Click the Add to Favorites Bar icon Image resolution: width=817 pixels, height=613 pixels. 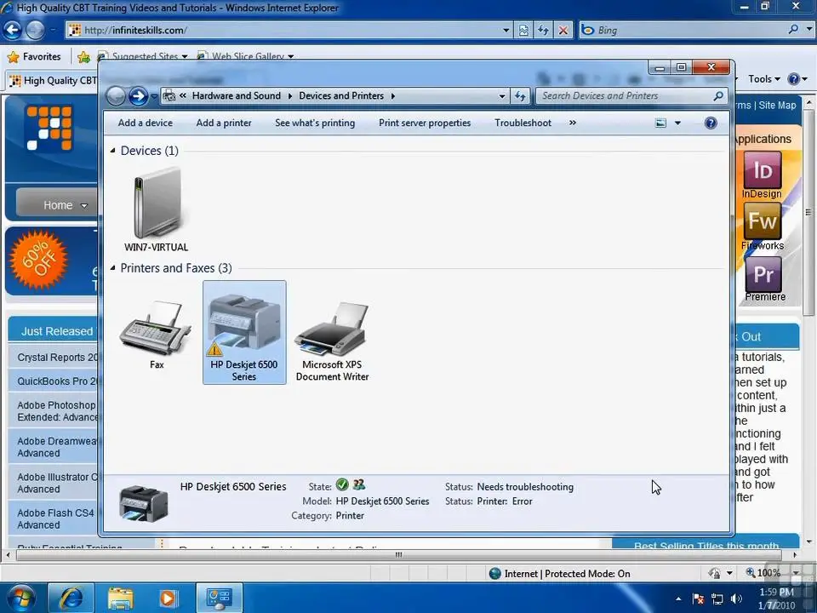point(83,57)
